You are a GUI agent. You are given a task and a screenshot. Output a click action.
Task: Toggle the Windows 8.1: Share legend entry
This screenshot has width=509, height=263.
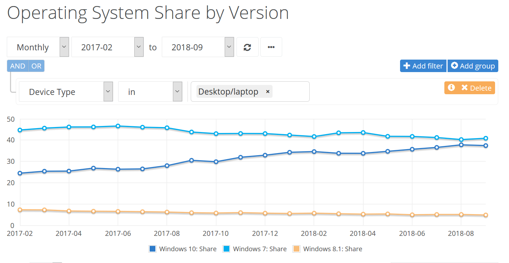327,249
